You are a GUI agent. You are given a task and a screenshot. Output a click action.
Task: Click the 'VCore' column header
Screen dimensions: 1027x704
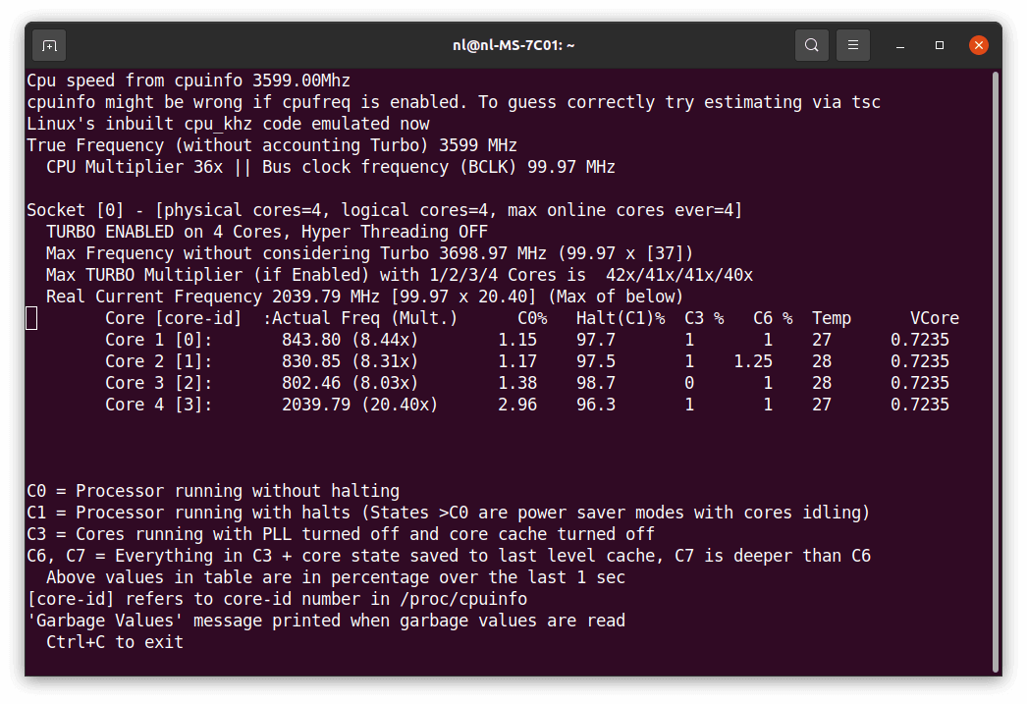[935, 318]
